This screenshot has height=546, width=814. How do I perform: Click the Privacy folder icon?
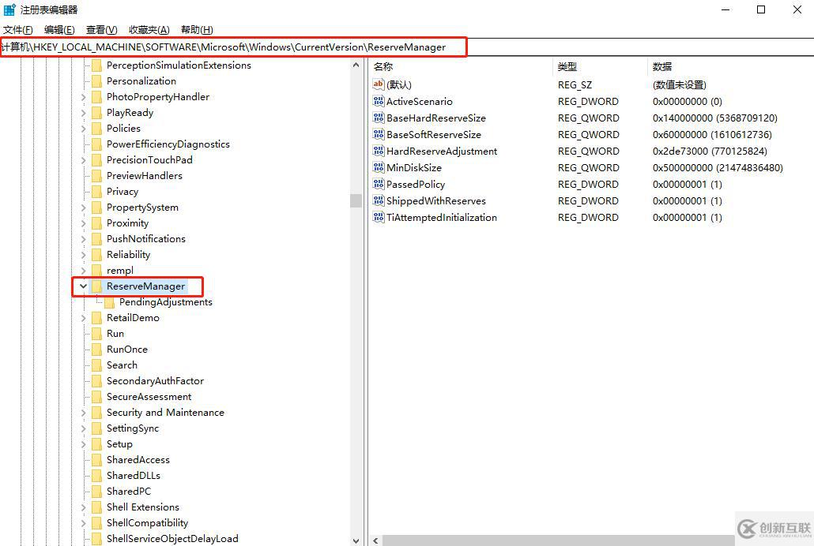tap(96, 191)
